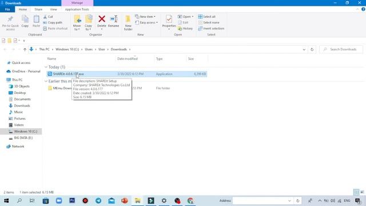Collapse the ribbon with the chevron
The width and height of the screenshot is (366, 206).
[x=357, y=9]
